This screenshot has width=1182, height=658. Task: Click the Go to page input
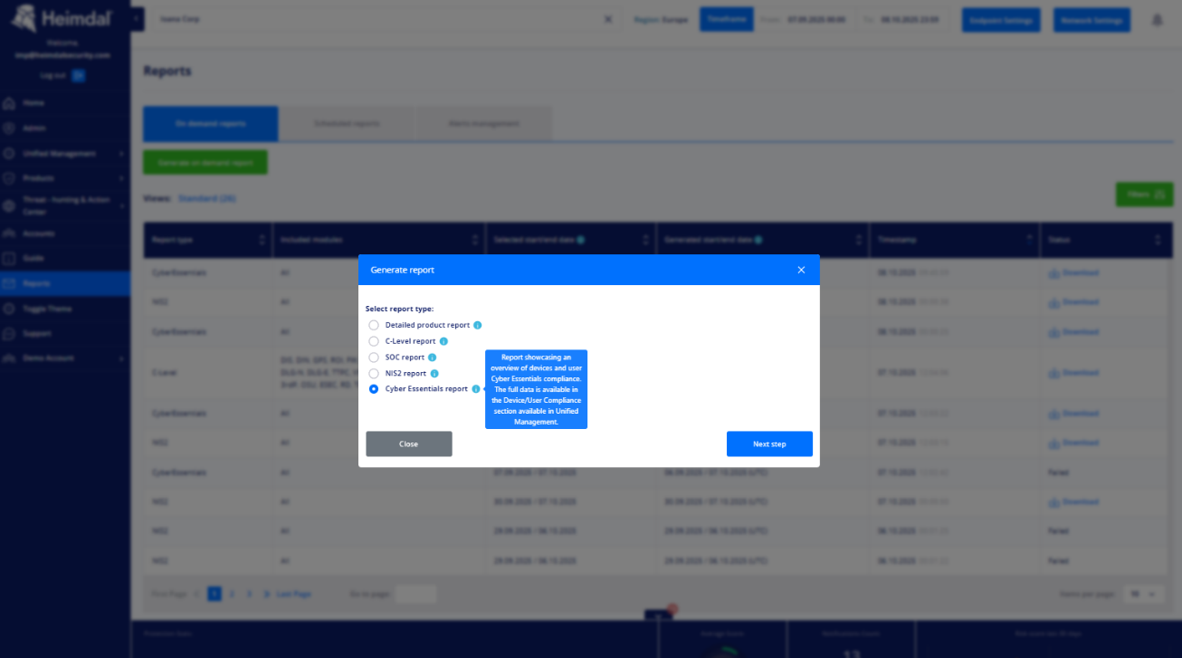click(x=415, y=594)
